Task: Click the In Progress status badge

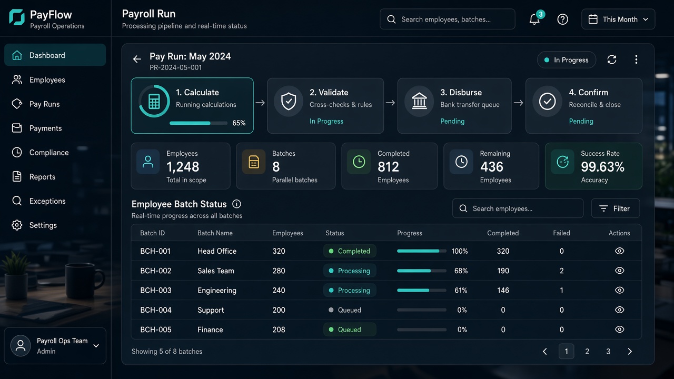Action: (567, 60)
